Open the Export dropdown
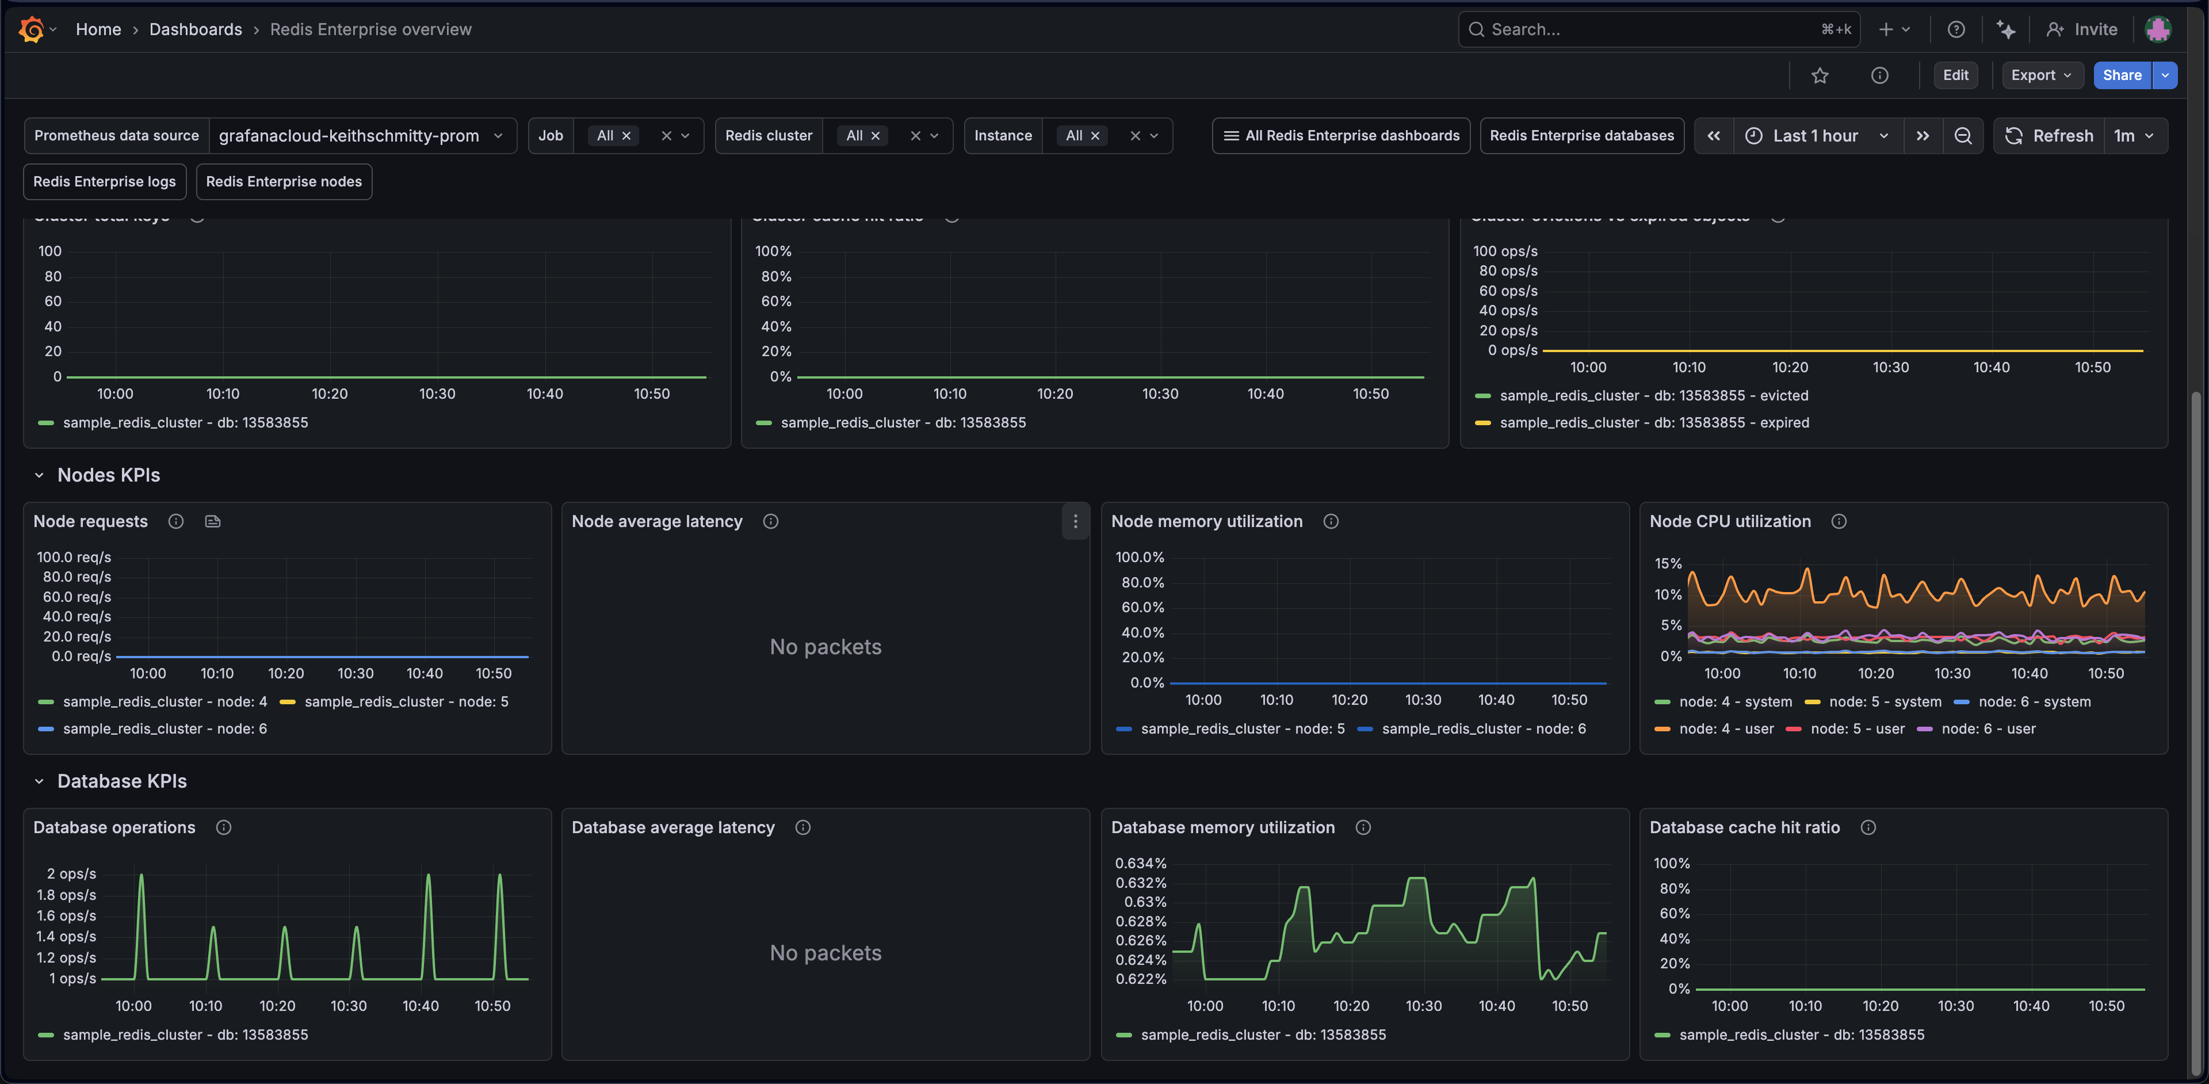 click(x=2043, y=75)
